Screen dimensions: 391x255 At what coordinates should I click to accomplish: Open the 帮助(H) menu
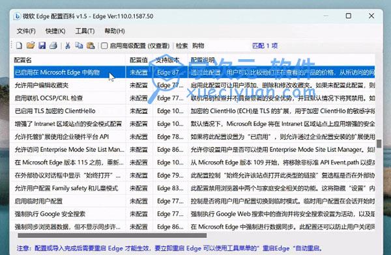point(115,31)
